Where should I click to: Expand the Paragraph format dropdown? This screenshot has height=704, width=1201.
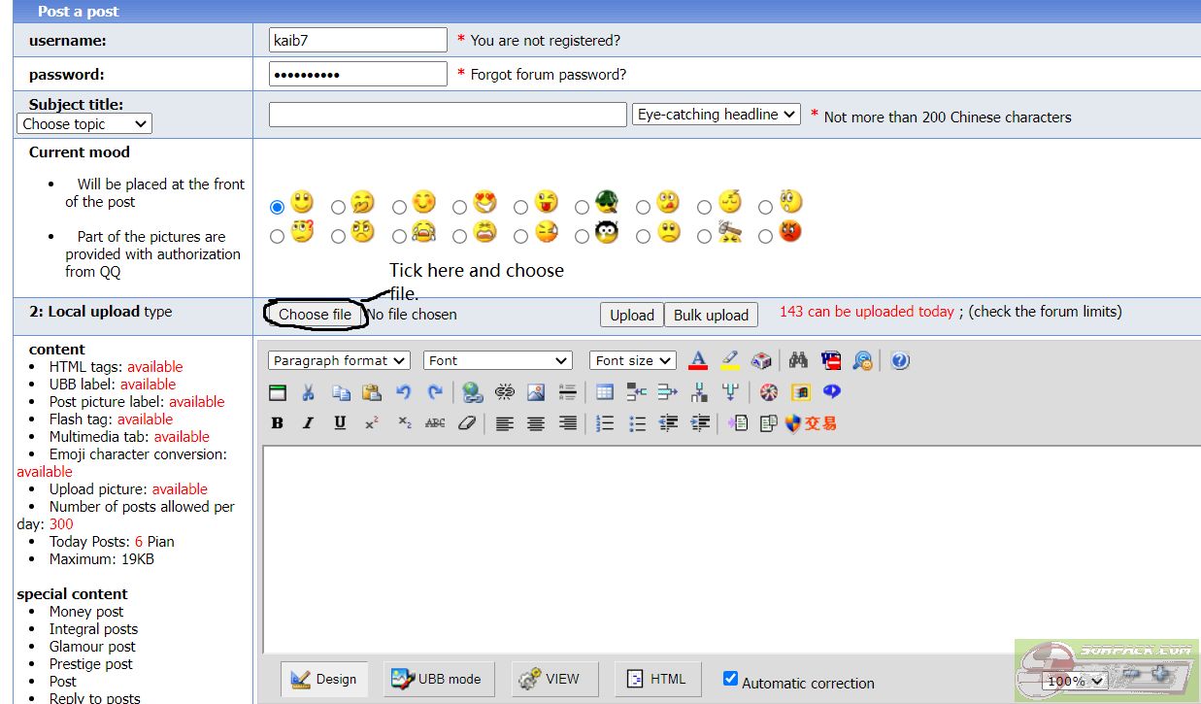click(x=339, y=361)
